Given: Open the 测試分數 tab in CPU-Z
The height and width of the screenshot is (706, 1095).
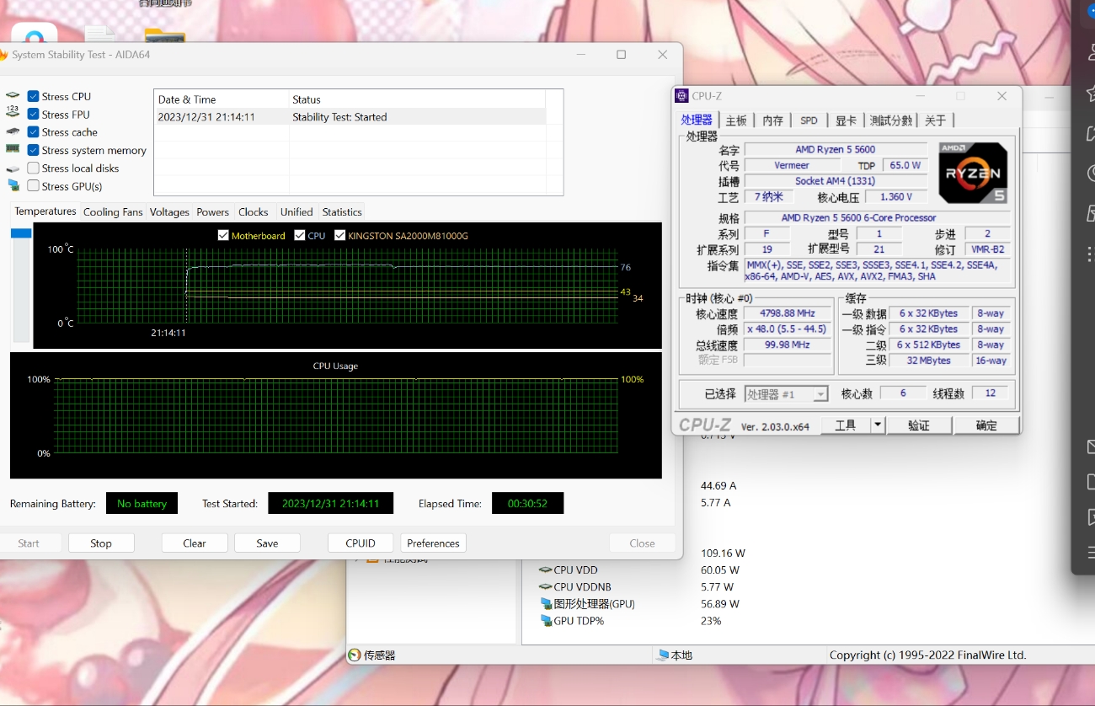Looking at the screenshot, I should click(891, 120).
